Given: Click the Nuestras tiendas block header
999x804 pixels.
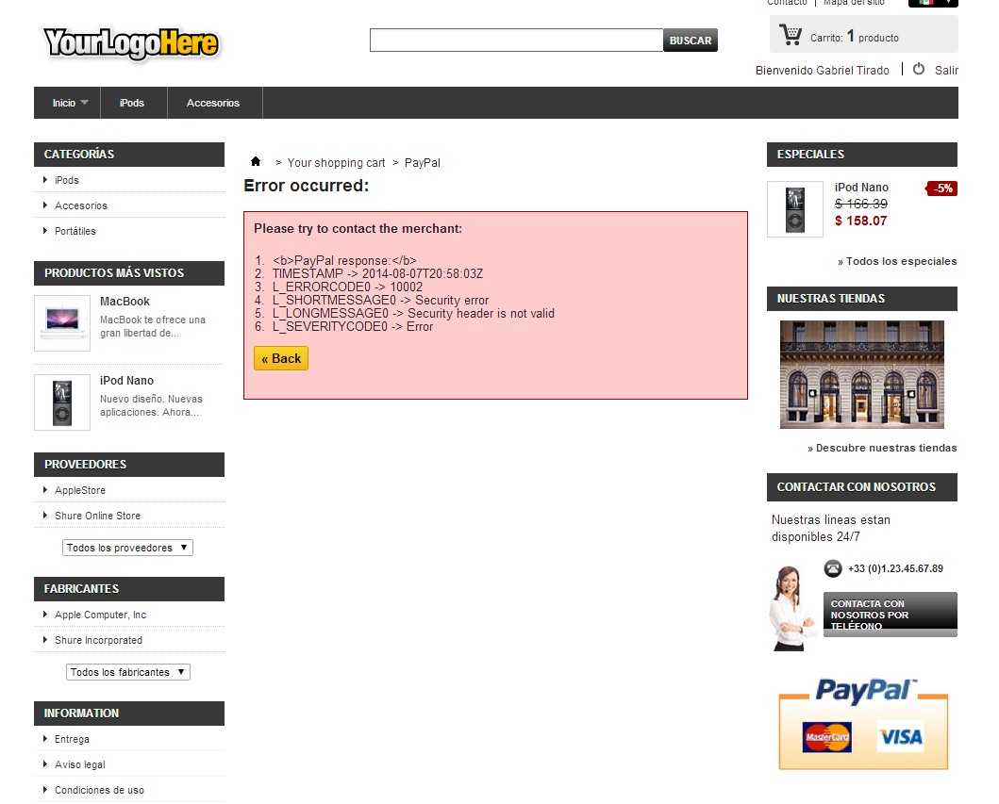Looking at the screenshot, I should point(862,299).
